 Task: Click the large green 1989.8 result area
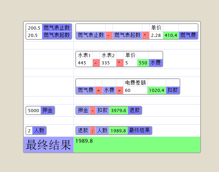tap(137, 144)
